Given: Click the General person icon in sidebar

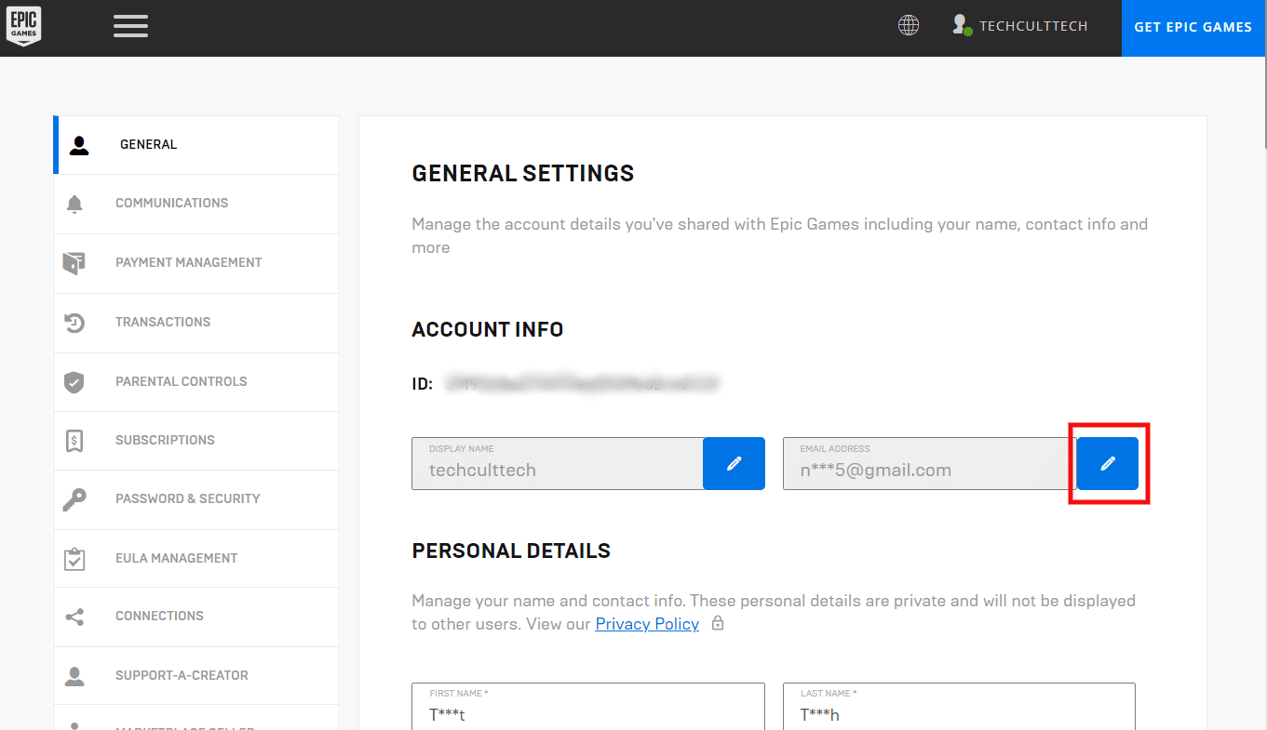Looking at the screenshot, I should pyautogui.click(x=79, y=145).
